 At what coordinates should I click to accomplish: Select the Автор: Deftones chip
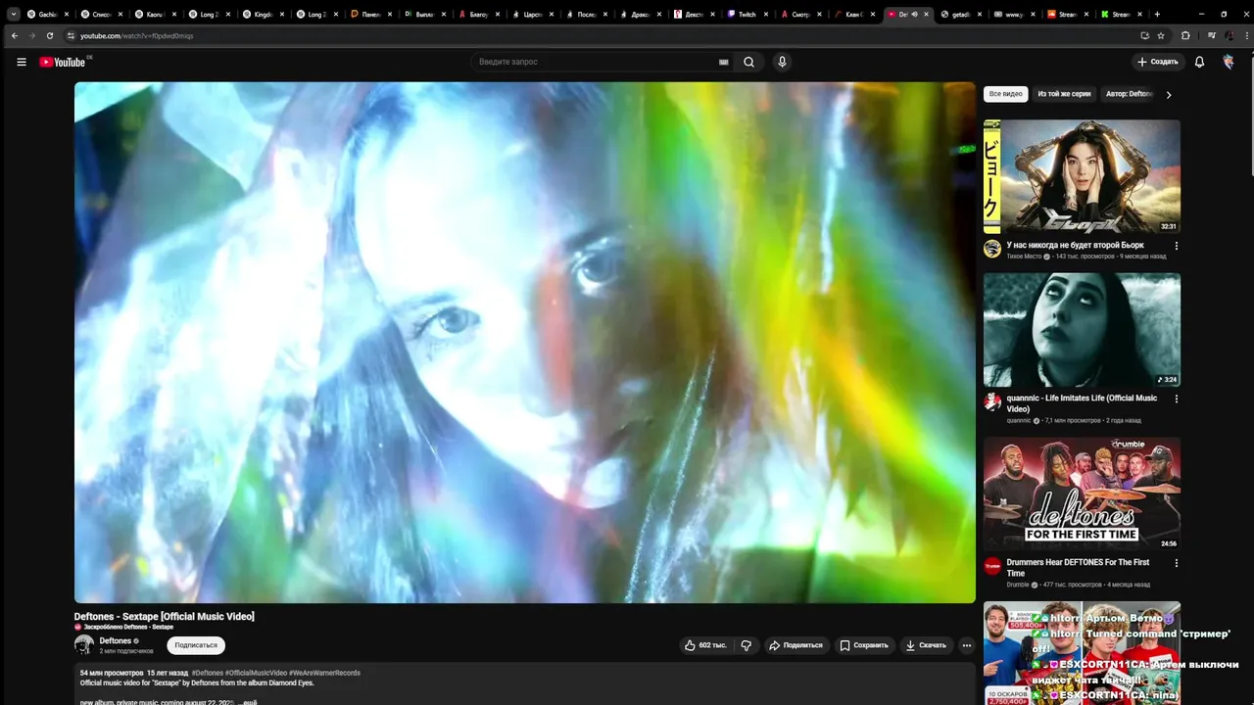pos(1129,94)
